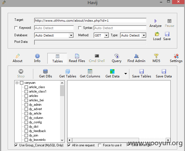Click the Get DBs database icon
Image resolution: width=185 pixels, height=151 pixels.
click(45, 71)
